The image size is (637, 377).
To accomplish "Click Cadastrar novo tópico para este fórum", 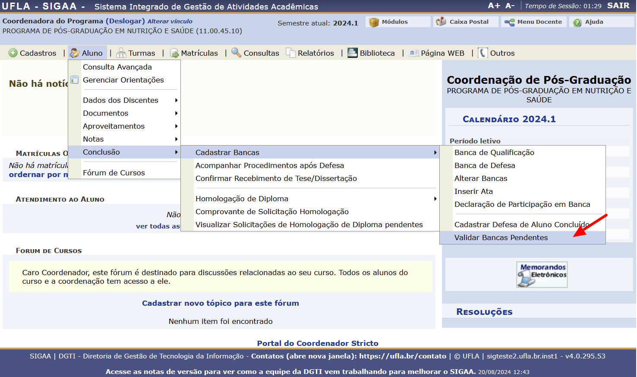I will tap(221, 303).
